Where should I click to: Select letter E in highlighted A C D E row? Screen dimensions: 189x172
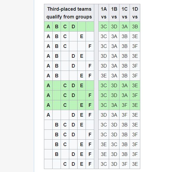[81, 85]
